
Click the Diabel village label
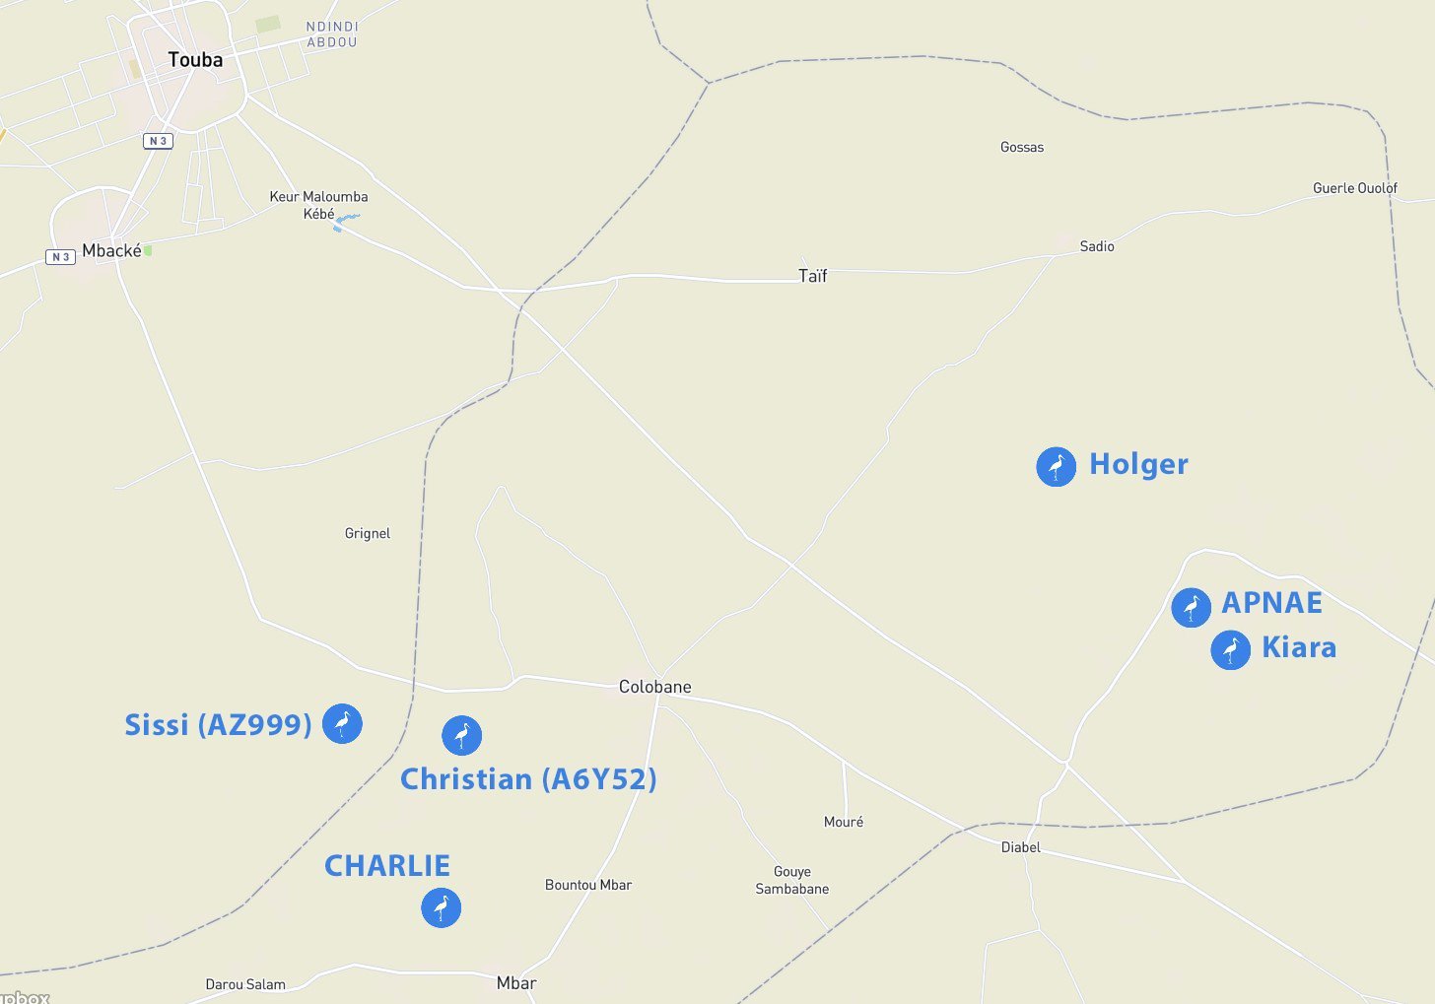pos(1021,847)
